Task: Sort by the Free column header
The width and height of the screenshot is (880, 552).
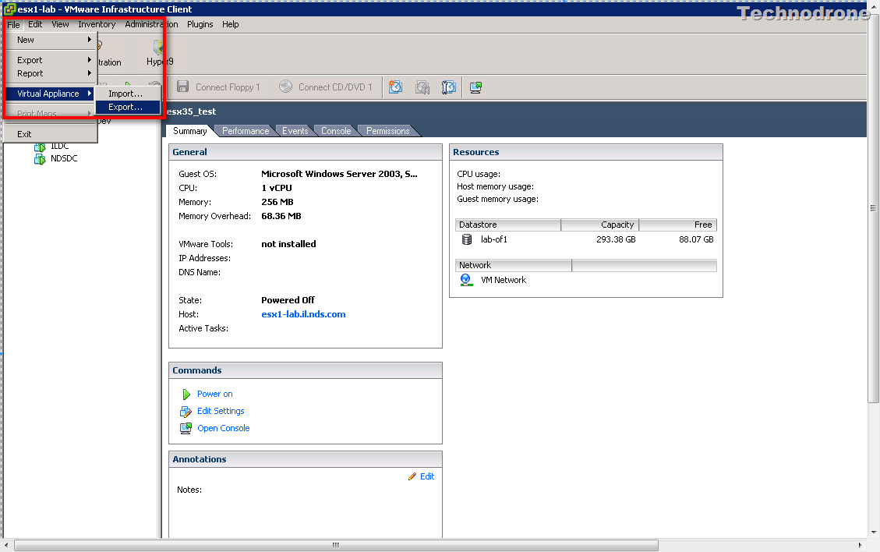Action: click(x=678, y=225)
